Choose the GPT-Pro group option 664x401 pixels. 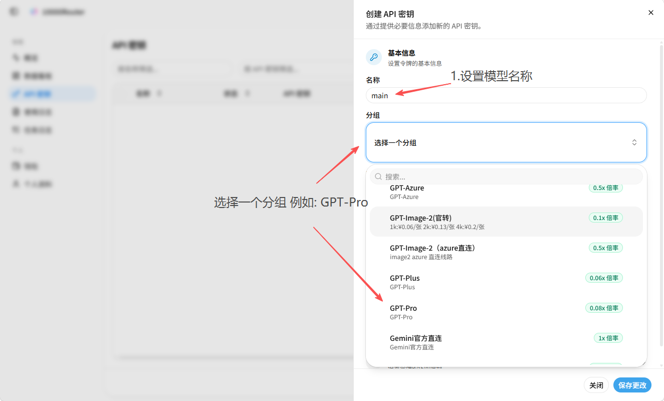[506, 312]
